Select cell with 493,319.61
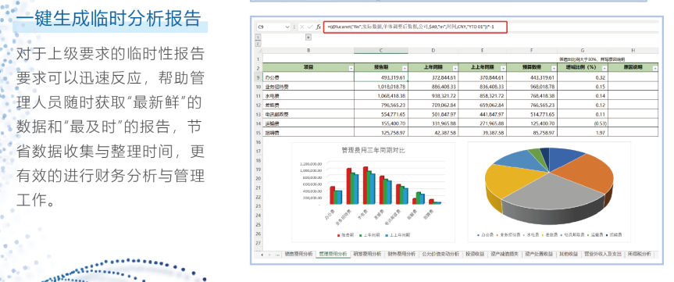Viewport: 674px width, 282px height. [381, 77]
